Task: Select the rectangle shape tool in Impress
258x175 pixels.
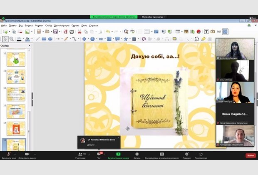Action: tap(44, 39)
